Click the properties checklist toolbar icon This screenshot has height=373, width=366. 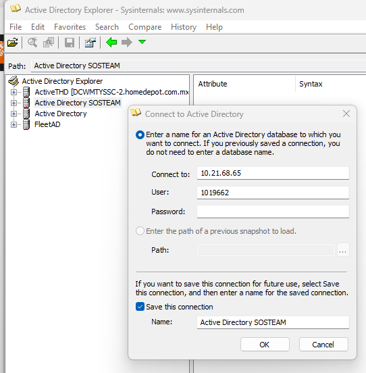click(x=90, y=43)
